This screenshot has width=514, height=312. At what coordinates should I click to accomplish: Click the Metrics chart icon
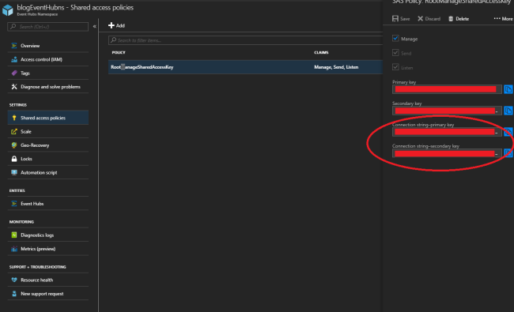(x=14, y=249)
